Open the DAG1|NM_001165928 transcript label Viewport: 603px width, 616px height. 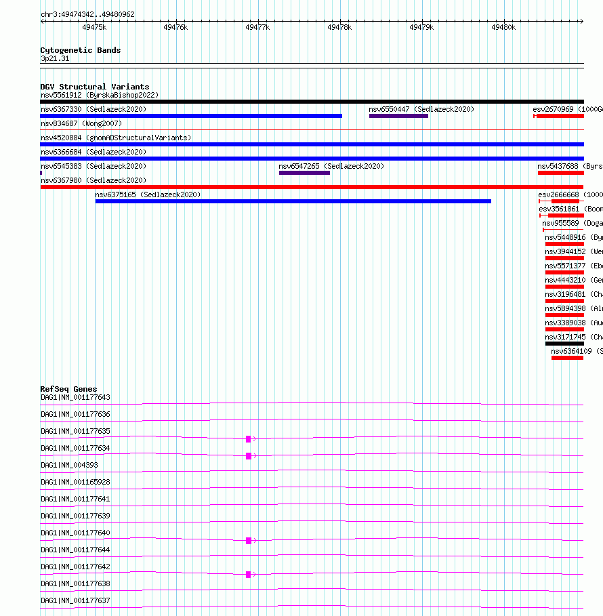pyautogui.click(x=75, y=482)
